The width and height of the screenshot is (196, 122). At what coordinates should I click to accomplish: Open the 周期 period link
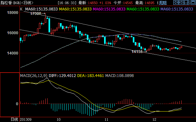162,3
